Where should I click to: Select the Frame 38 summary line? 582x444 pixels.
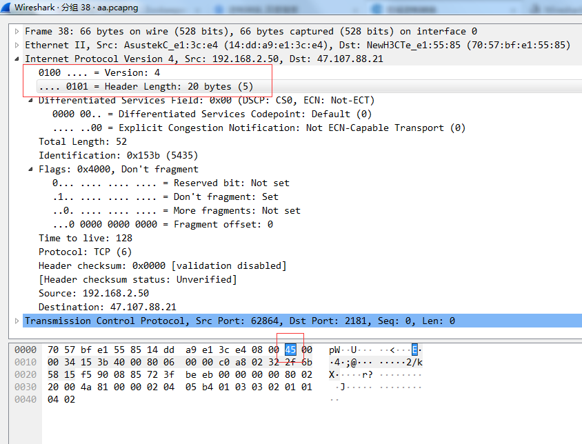(x=251, y=32)
